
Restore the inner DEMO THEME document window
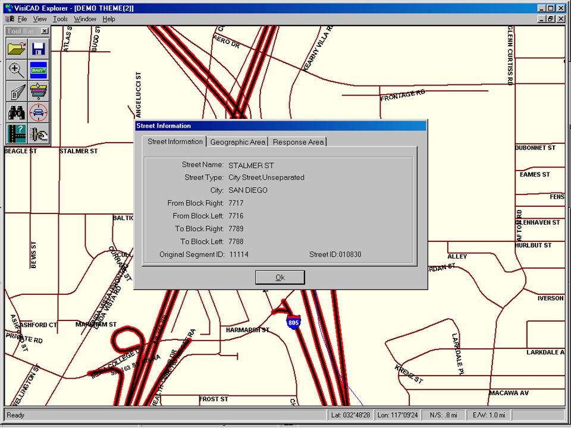(551, 19)
